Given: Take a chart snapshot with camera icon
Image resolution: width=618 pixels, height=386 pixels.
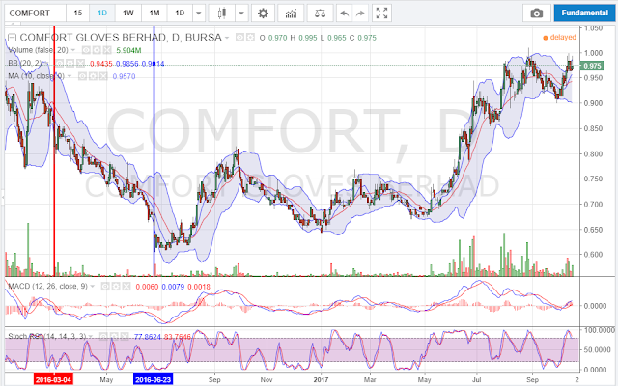Looking at the screenshot, I should coord(537,13).
